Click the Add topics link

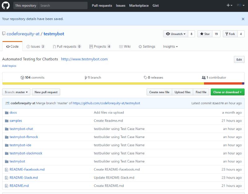click(x=9, y=66)
